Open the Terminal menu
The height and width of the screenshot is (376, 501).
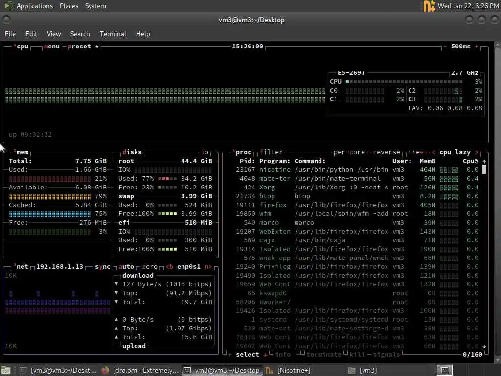pyautogui.click(x=113, y=34)
